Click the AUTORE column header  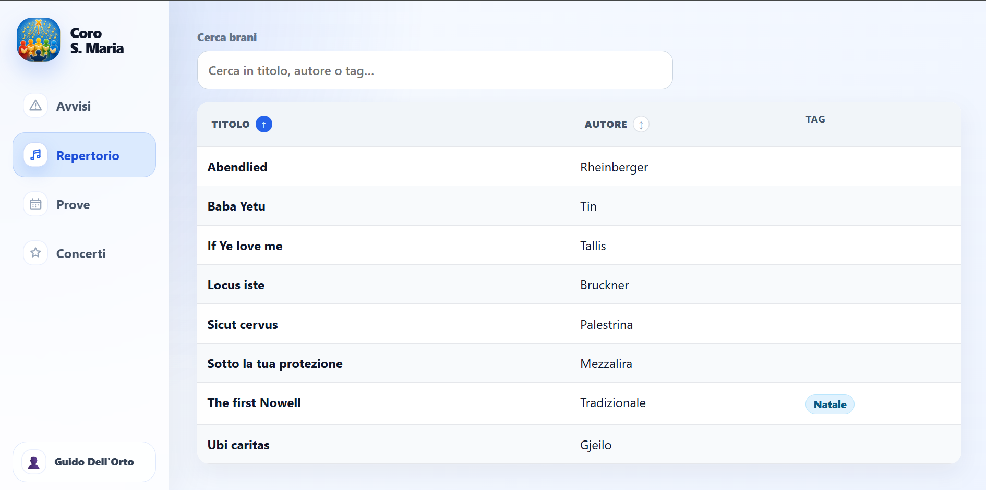(606, 125)
